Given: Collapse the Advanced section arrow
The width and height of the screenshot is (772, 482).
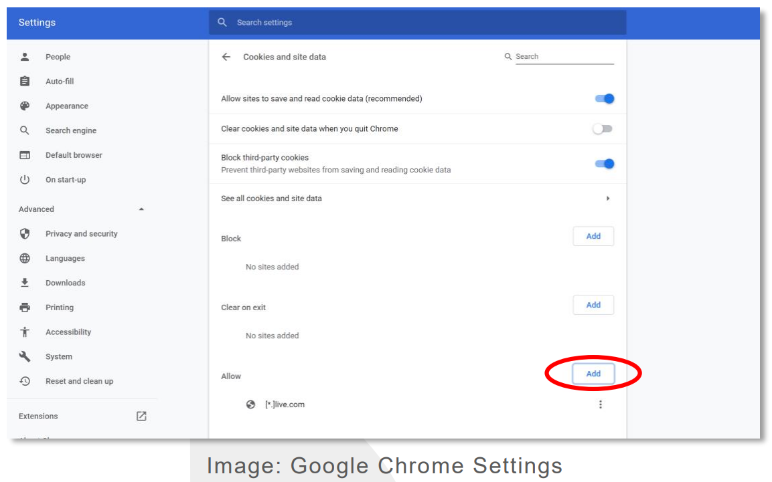Looking at the screenshot, I should (141, 209).
